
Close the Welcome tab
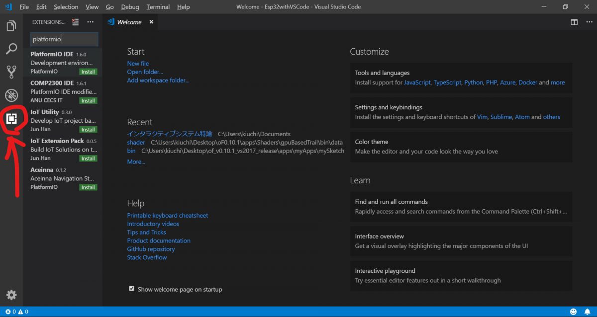[x=151, y=22]
